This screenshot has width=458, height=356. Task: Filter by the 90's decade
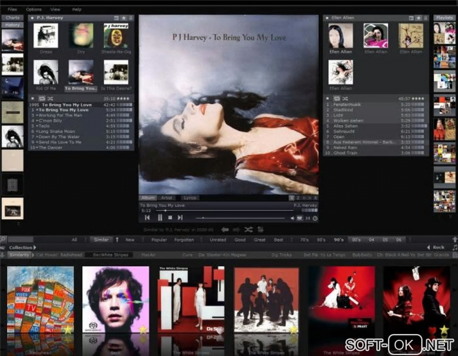tap(339, 240)
